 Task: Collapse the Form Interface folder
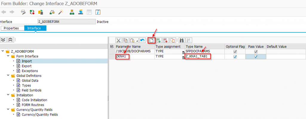click(x=8, y=56)
